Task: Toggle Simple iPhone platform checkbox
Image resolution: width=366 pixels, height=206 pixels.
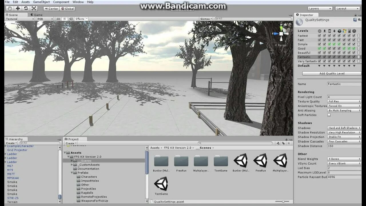Action: point(329,44)
